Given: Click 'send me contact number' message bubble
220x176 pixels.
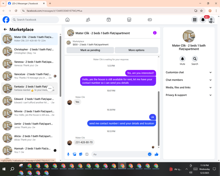Looking at the screenshot, I should (x=121, y=123).
